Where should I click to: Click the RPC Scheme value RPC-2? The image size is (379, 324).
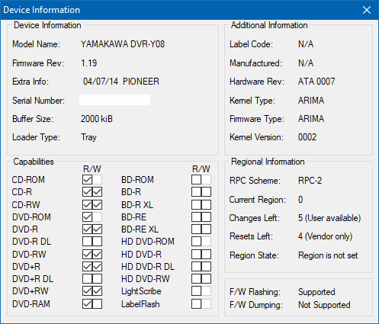tap(310, 181)
